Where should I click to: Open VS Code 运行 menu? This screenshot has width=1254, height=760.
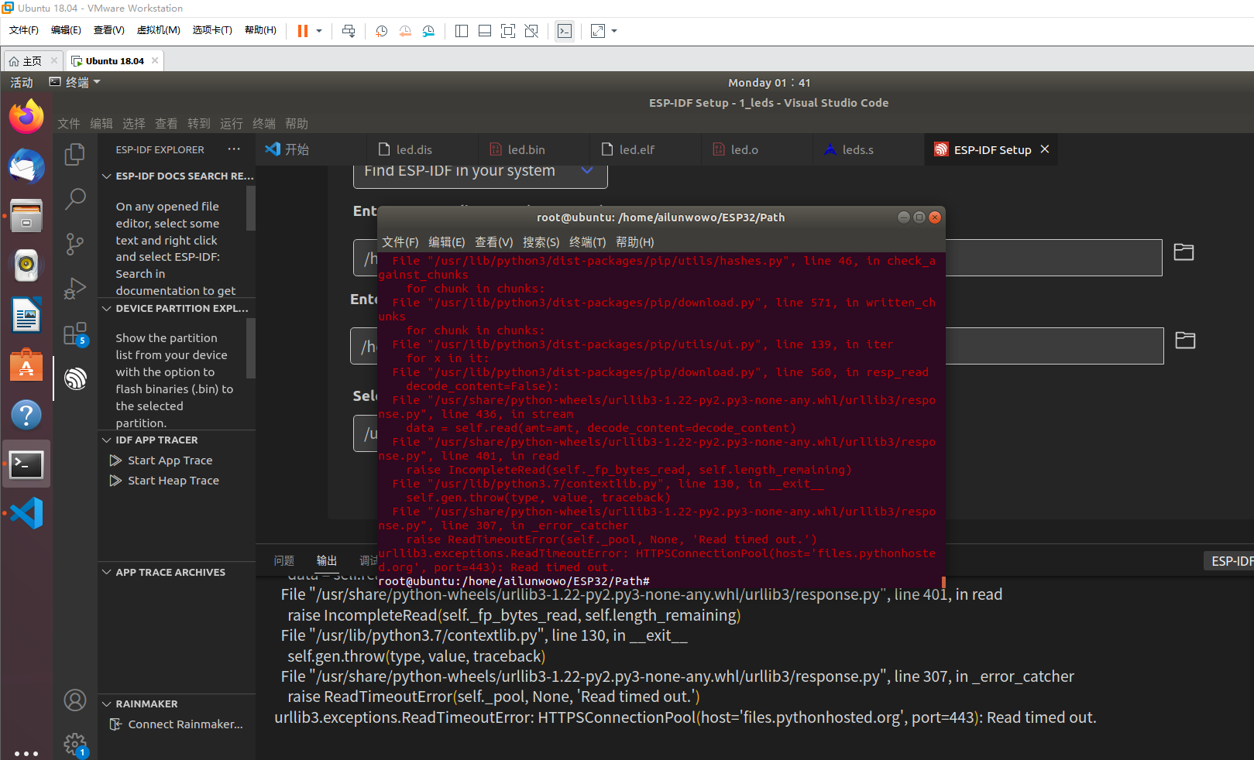[x=232, y=123]
